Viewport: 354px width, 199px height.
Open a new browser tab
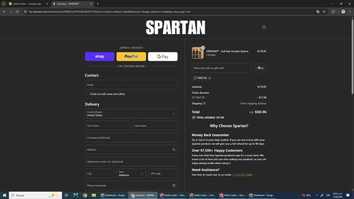(x=97, y=4)
